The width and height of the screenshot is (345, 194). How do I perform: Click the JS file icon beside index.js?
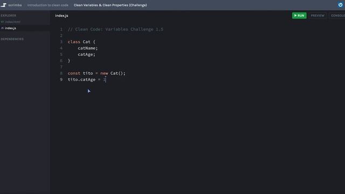pos(2,28)
